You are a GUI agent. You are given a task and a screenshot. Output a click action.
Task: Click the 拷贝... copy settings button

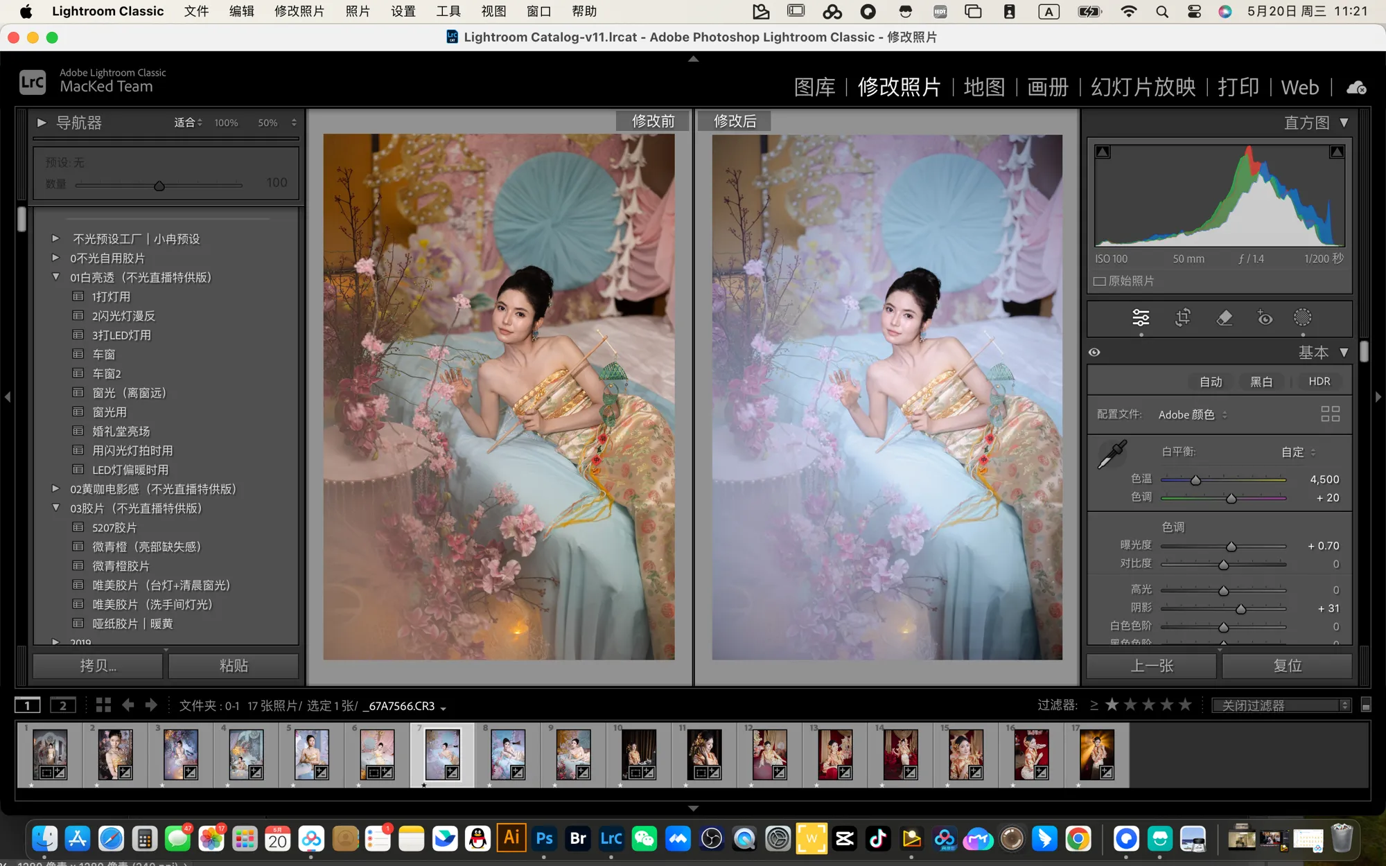click(98, 666)
